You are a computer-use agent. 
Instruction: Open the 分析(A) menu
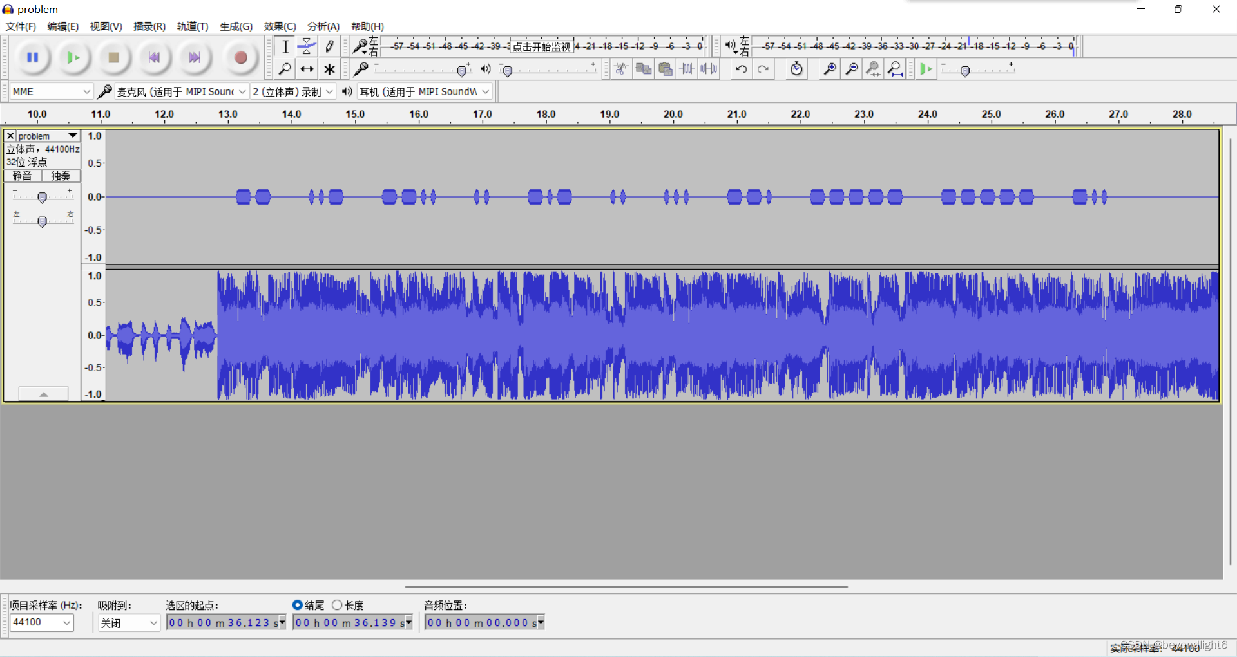pos(323,26)
